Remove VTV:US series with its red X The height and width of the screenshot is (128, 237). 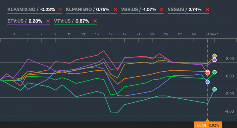(95, 21)
